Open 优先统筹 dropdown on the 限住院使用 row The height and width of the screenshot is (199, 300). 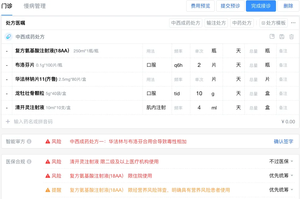point(281,176)
